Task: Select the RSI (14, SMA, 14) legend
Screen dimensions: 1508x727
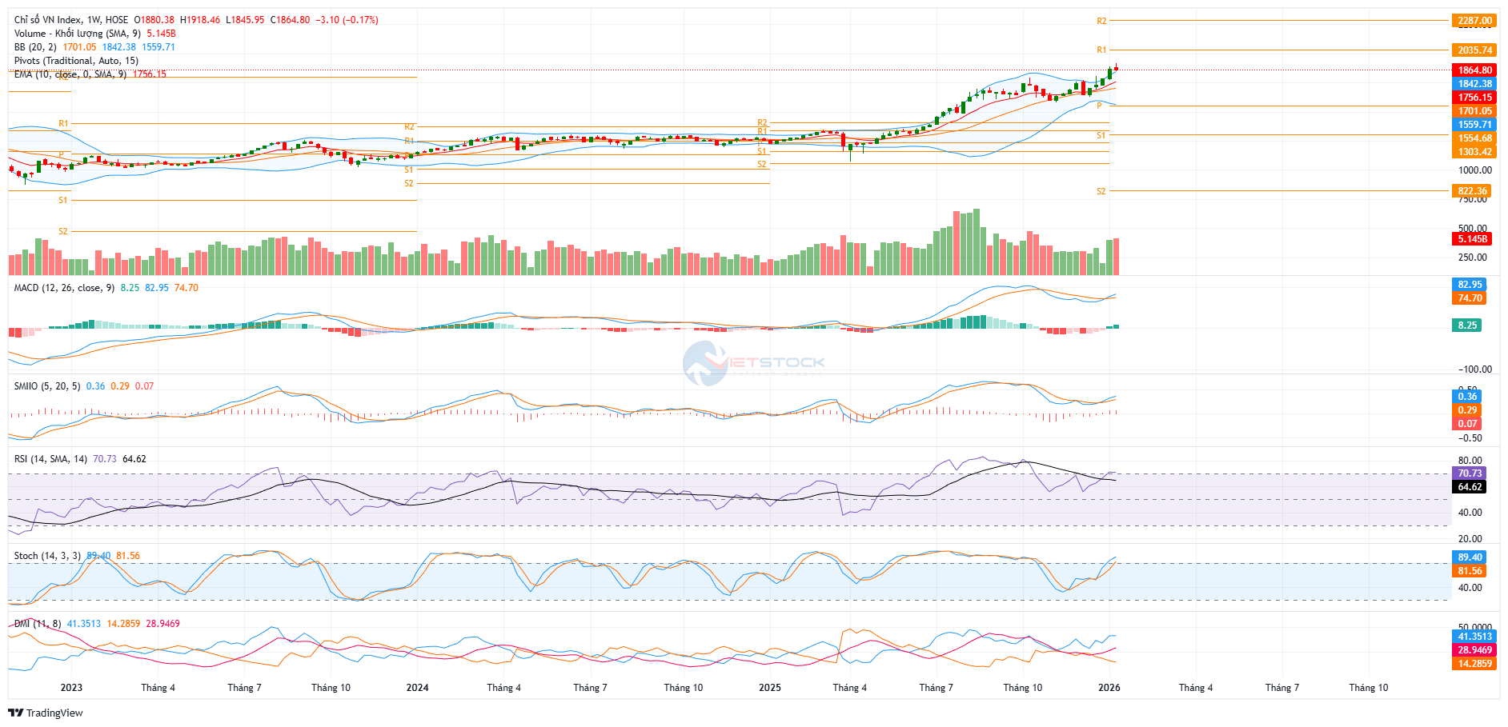Action: [x=50, y=459]
